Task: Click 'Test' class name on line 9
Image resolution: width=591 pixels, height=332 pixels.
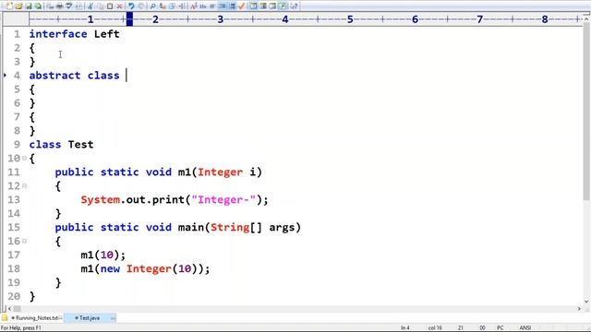Action: tap(80, 144)
